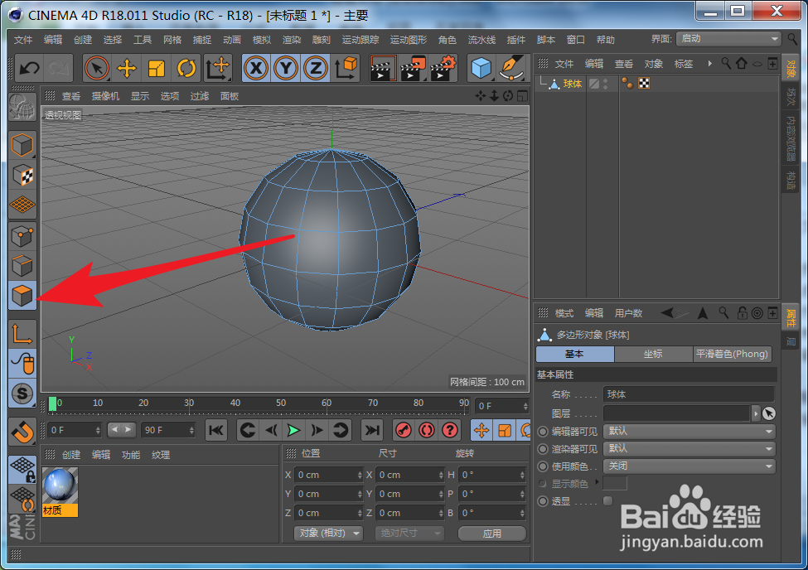The width and height of the screenshot is (808, 570).
Task: Click the autokeying button
Action: tap(427, 430)
